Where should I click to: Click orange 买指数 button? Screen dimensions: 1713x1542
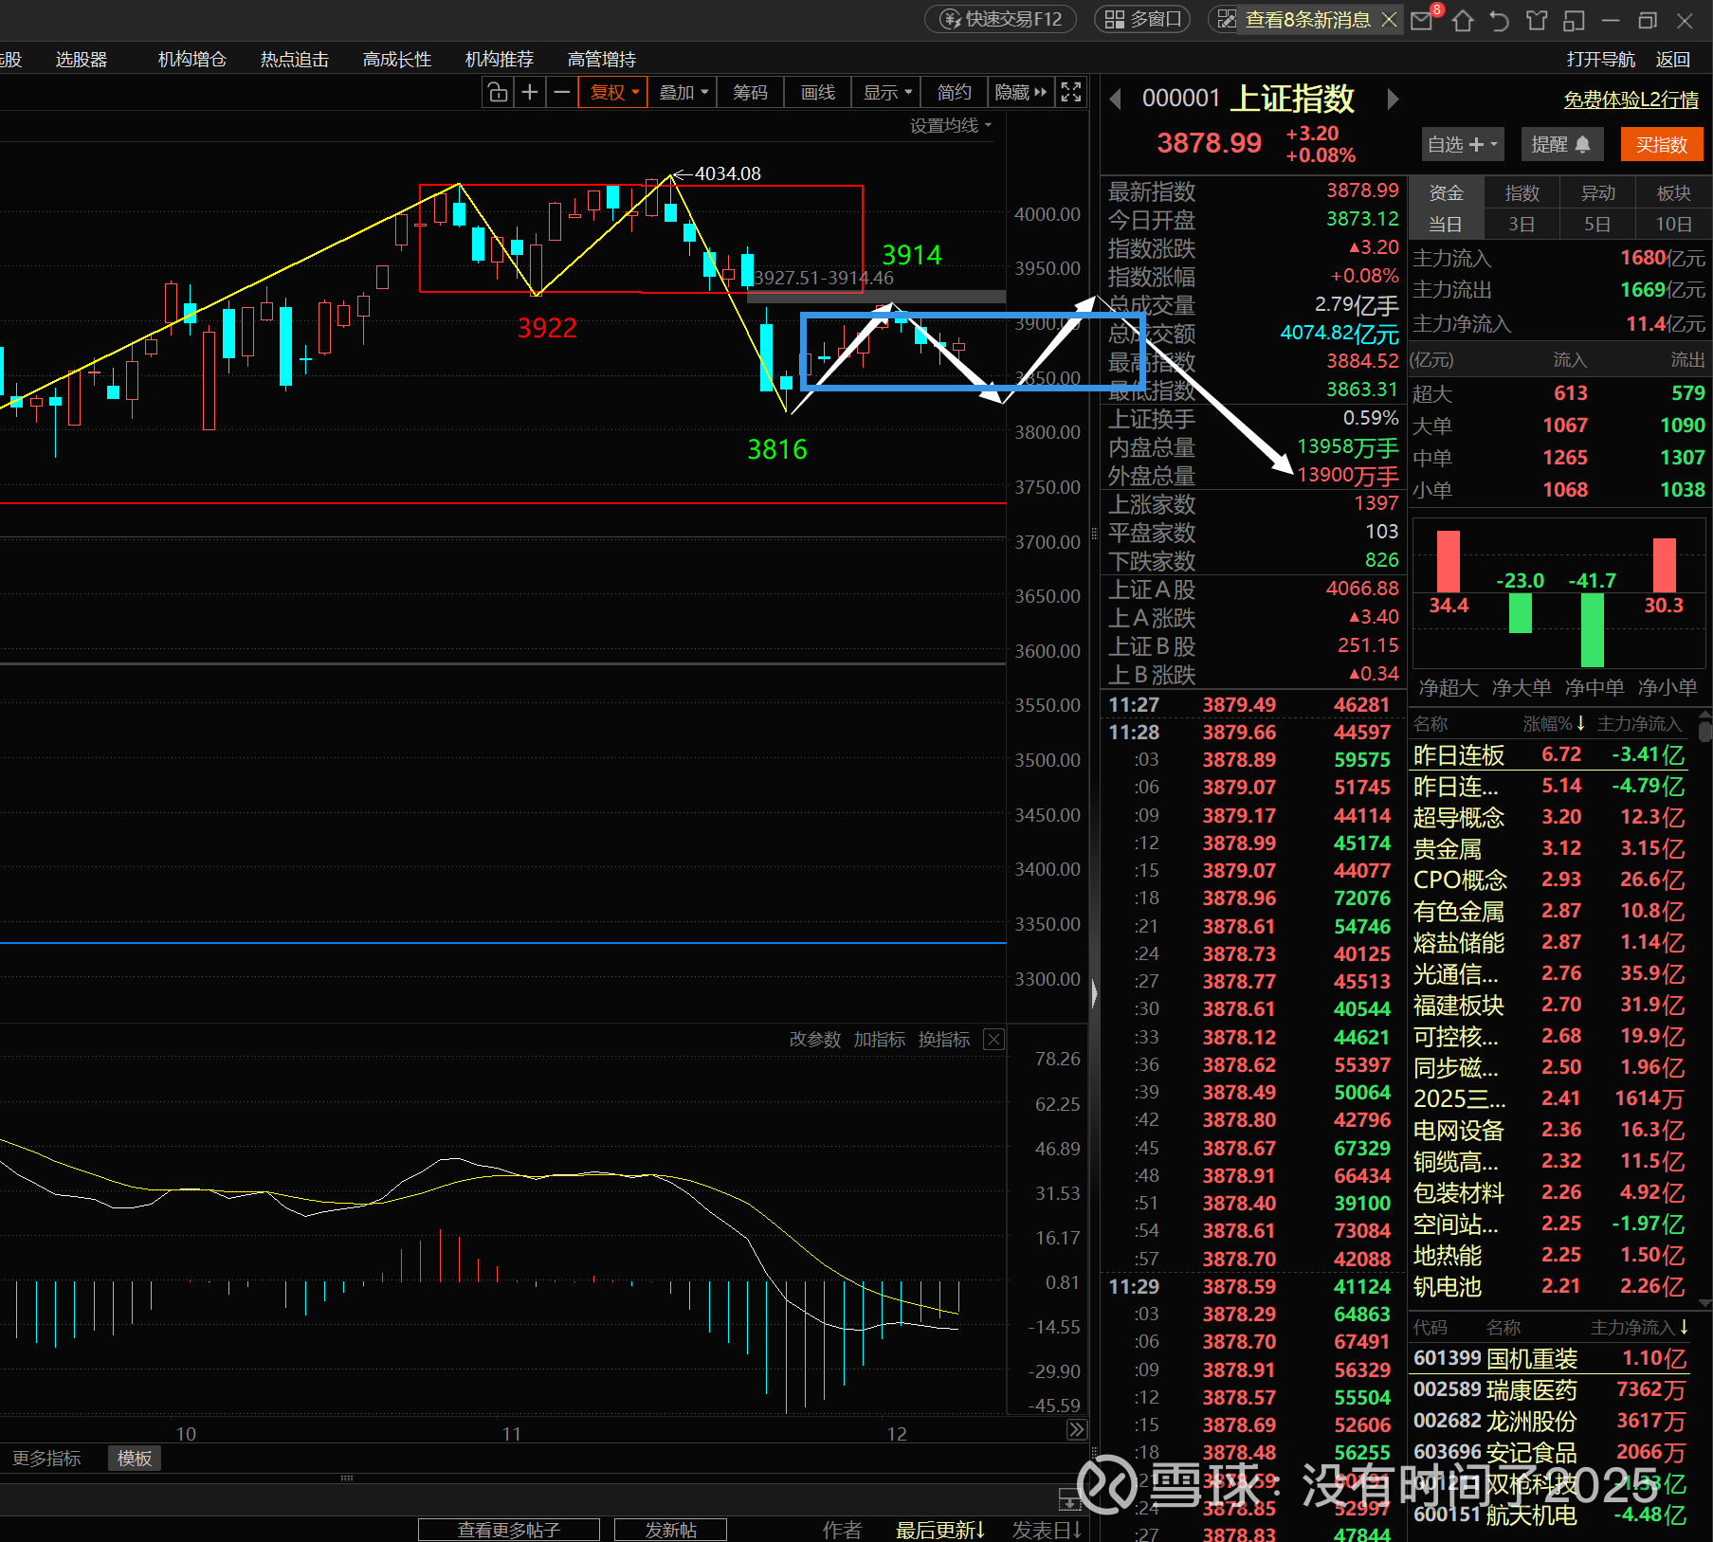tap(1661, 144)
